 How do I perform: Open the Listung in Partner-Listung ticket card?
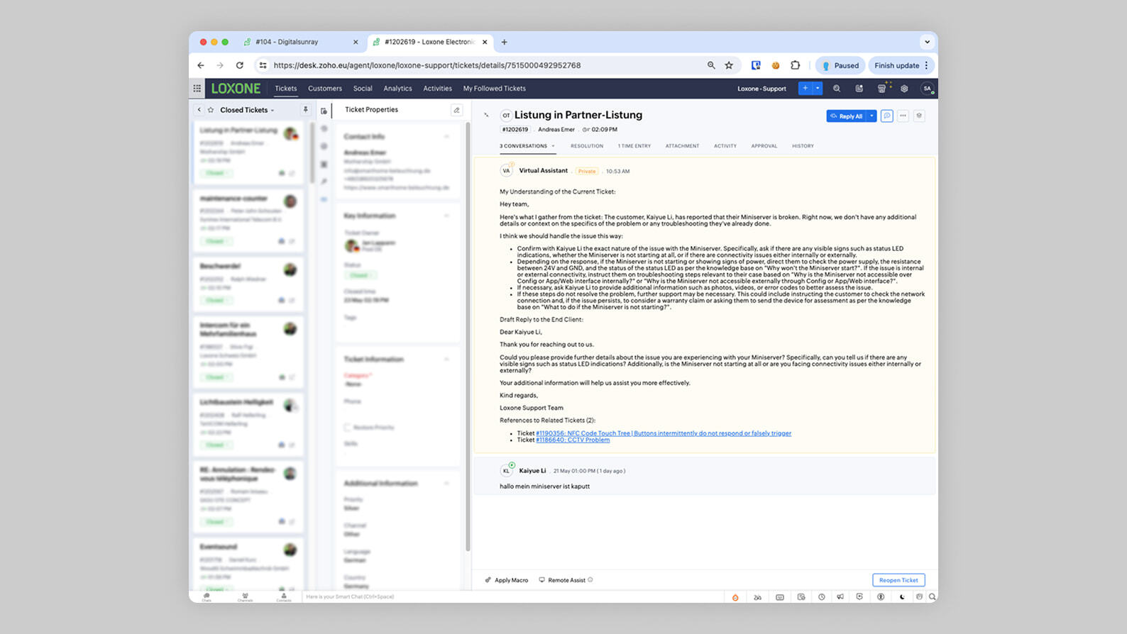tap(248, 152)
